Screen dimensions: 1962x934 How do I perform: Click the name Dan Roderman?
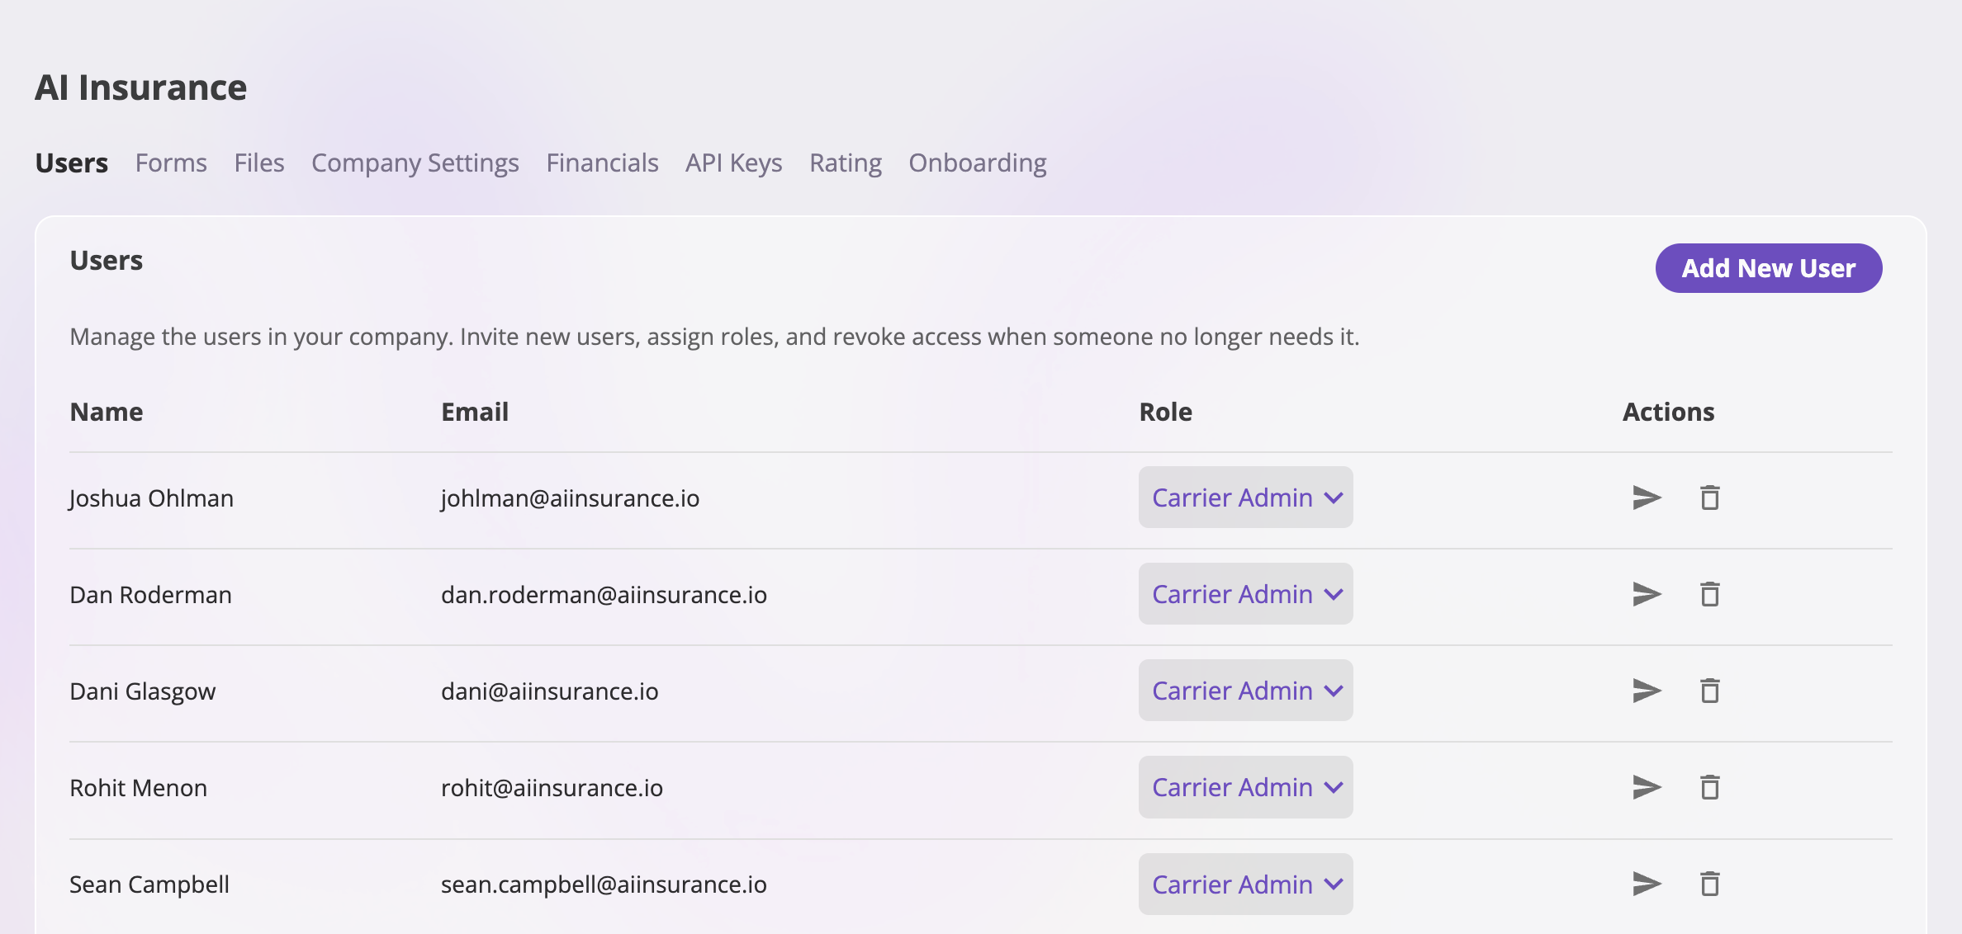[x=150, y=595]
